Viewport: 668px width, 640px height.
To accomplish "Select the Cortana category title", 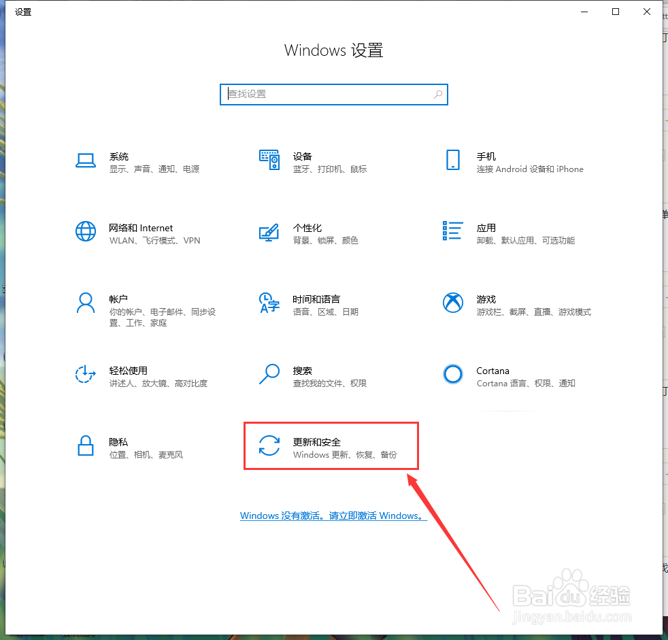I will [493, 371].
